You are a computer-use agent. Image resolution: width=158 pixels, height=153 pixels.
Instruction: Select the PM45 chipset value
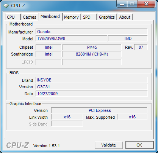click(92, 47)
